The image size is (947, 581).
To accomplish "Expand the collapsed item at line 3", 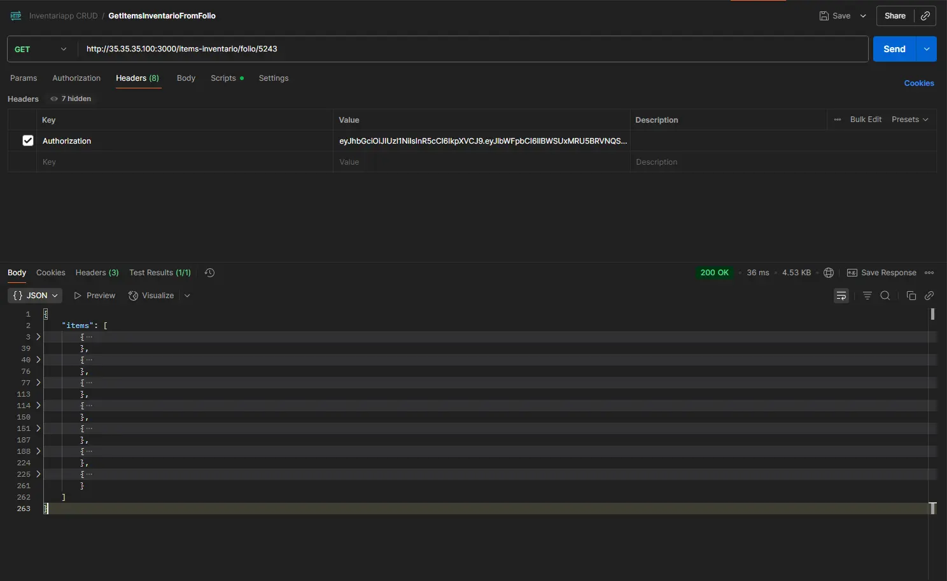I will [38, 337].
